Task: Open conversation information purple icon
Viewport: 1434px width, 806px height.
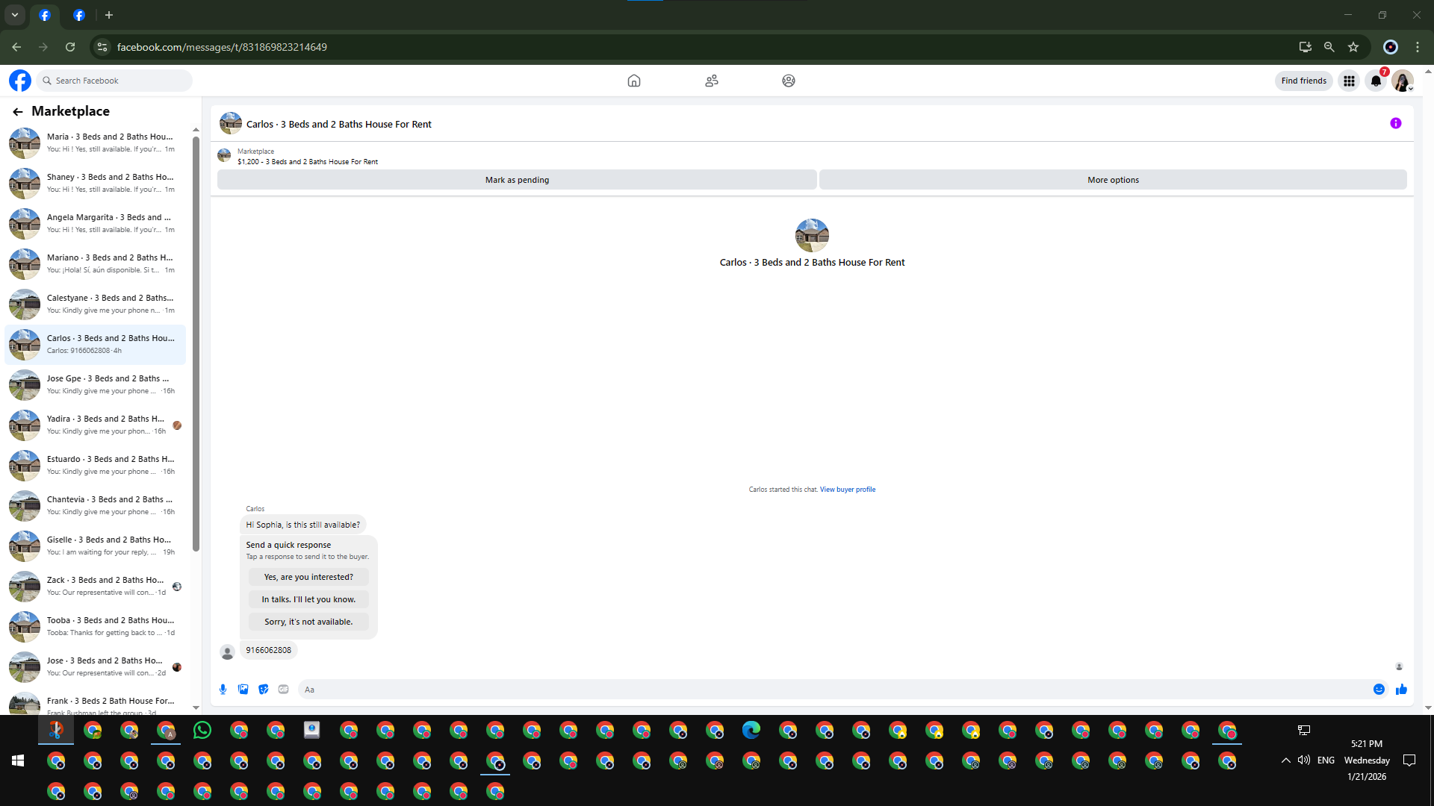Action: [x=1395, y=124]
